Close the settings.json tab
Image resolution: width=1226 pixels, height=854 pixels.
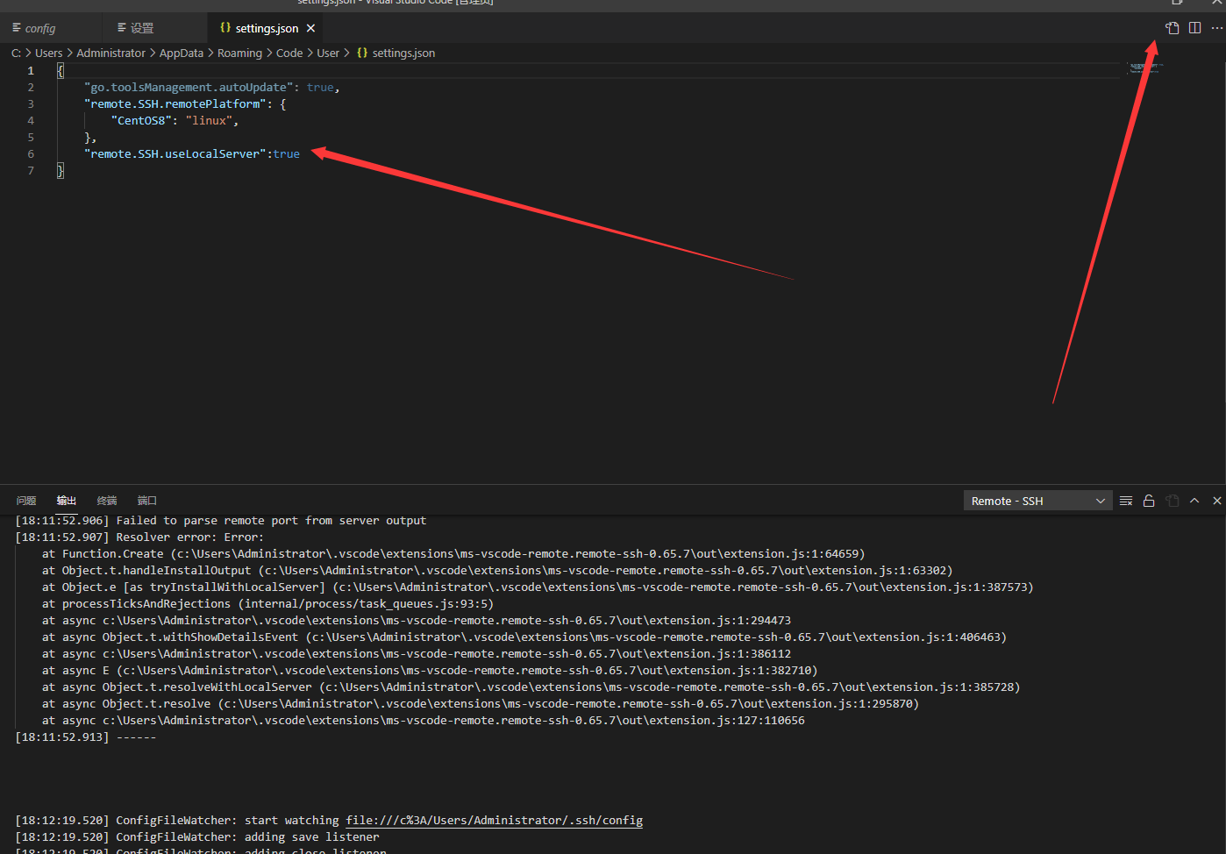(x=310, y=28)
